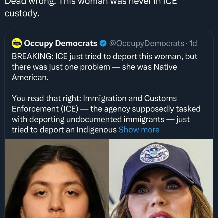Image resolution: width=218 pixels, height=218 pixels.
Task: Click the word 'American.' in quoted tweet
Action: coord(30,77)
